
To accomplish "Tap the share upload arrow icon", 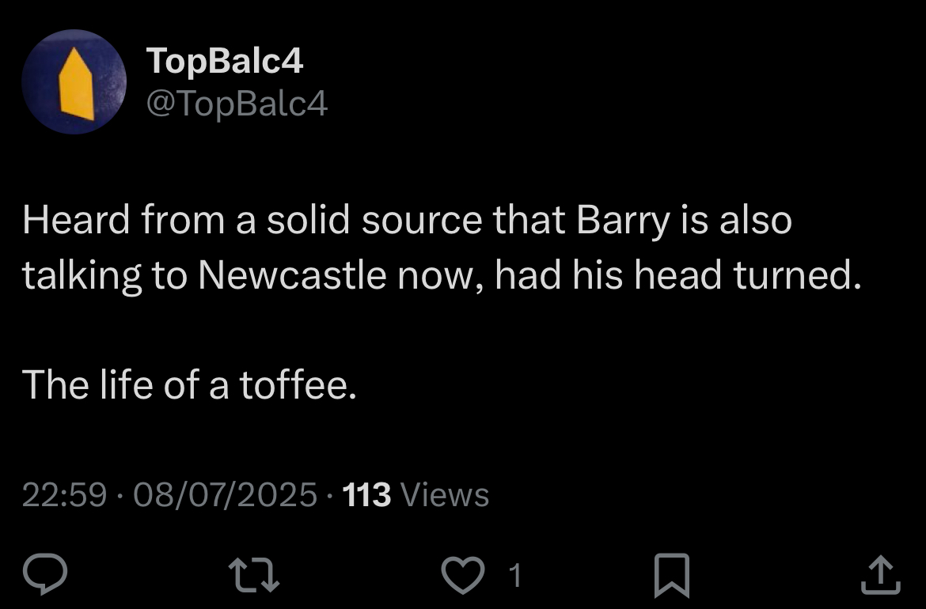I will pos(880,576).
